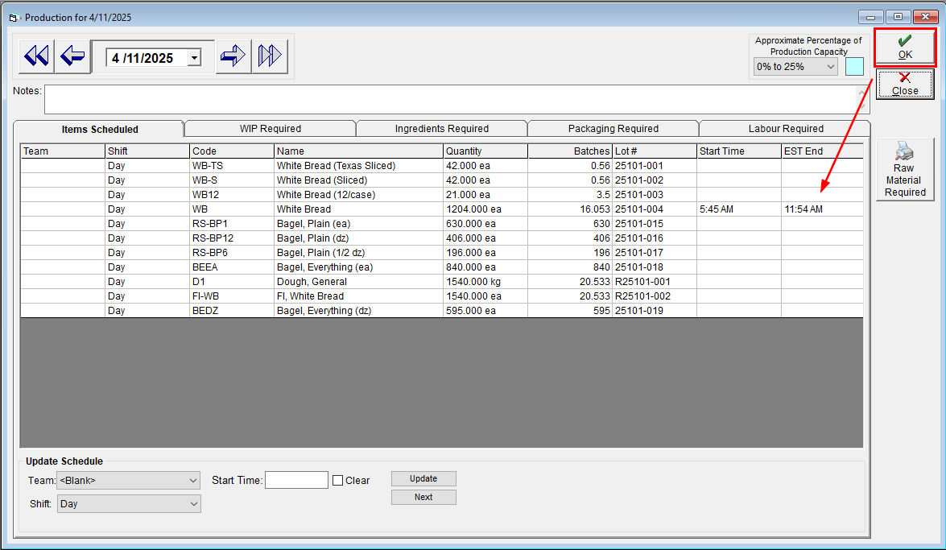
Task: Open Raw Material Required report
Action: (904, 170)
